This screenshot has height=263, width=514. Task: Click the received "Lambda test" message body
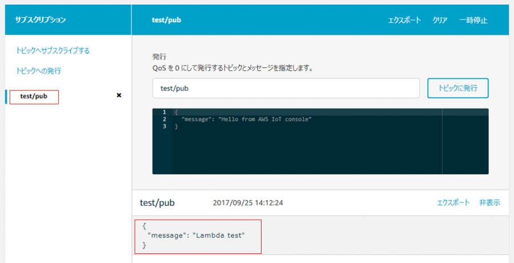(x=198, y=236)
